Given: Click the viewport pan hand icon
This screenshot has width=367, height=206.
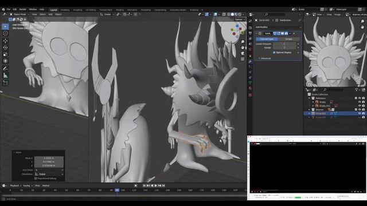Looking at the screenshot, I should (243, 47).
